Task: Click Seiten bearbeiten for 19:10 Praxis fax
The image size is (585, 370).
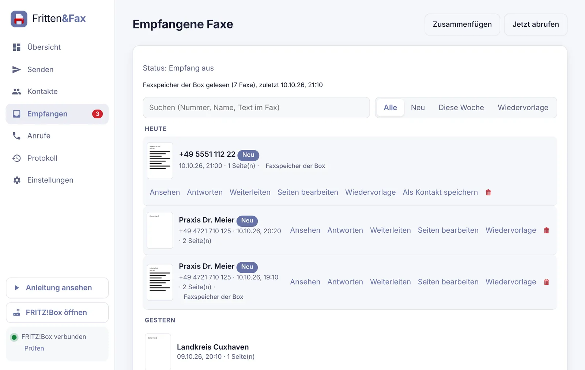Action: [448, 282]
